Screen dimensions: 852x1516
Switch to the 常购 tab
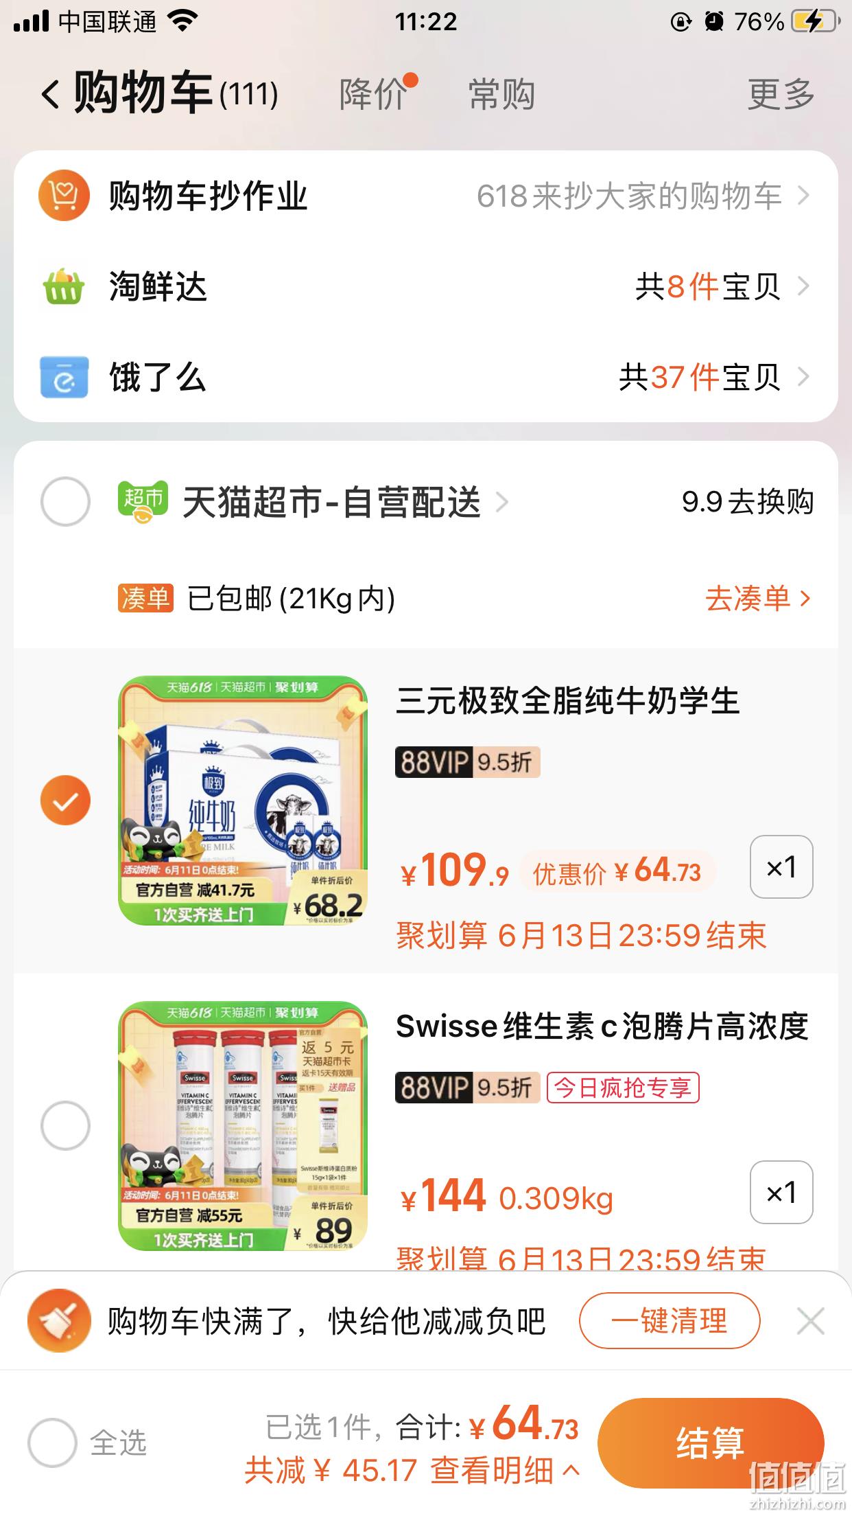click(x=501, y=94)
